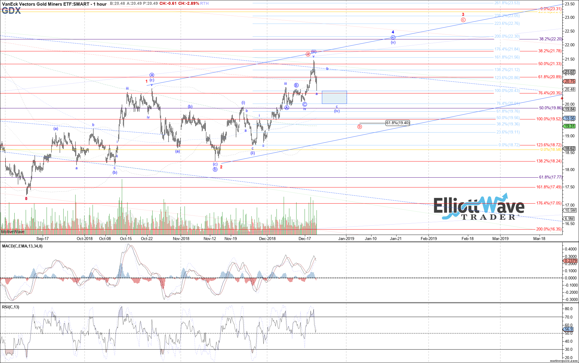579x363 pixels.
Task: Click the red 20.75 price tag
Action: click(569, 81)
